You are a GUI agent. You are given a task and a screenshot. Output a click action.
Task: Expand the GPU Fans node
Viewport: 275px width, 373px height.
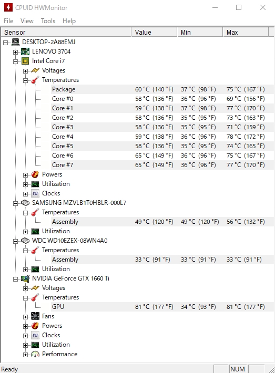click(25, 317)
